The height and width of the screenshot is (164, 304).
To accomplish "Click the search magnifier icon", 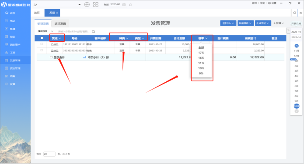I will pos(94,31).
